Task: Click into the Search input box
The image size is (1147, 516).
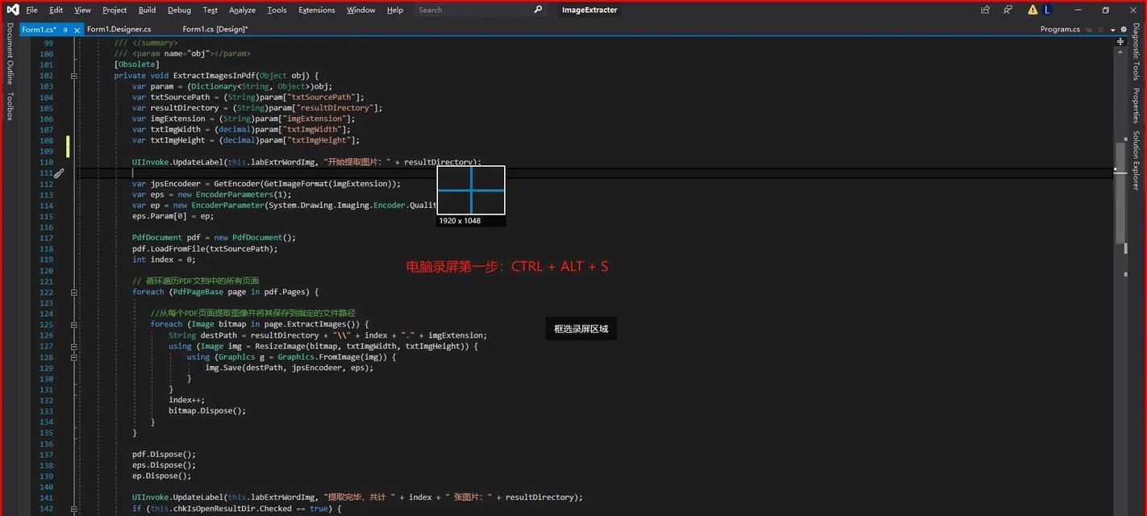Action: [472, 10]
